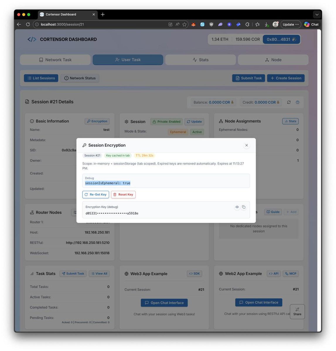The width and height of the screenshot is (336, 351).
Task: Open the MetaMask fox extension
Action: 193,25
